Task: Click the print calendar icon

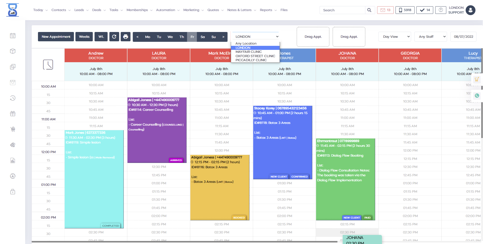Action: click(x=126, y=37)
